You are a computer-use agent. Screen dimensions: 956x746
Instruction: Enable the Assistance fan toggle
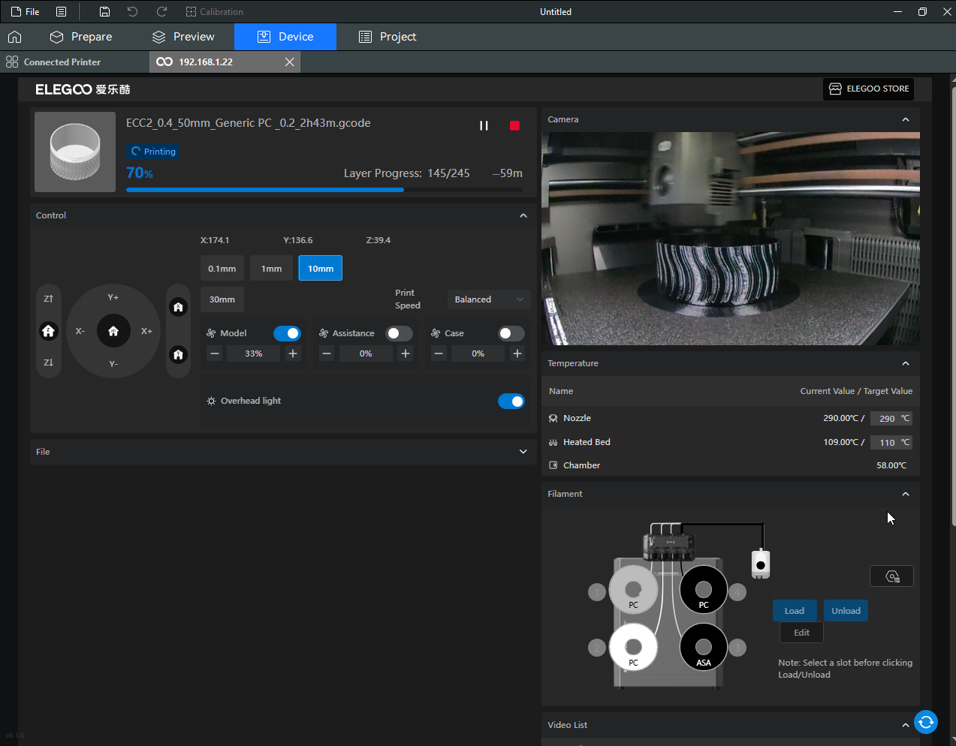(399, 333)
